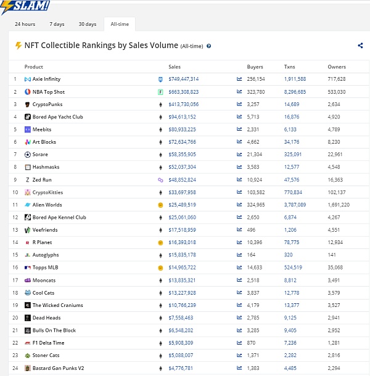The height and width of the screenshot is (376, 370).
Task: Click Axie Infinity buyers 256,154
Action: 256,79
